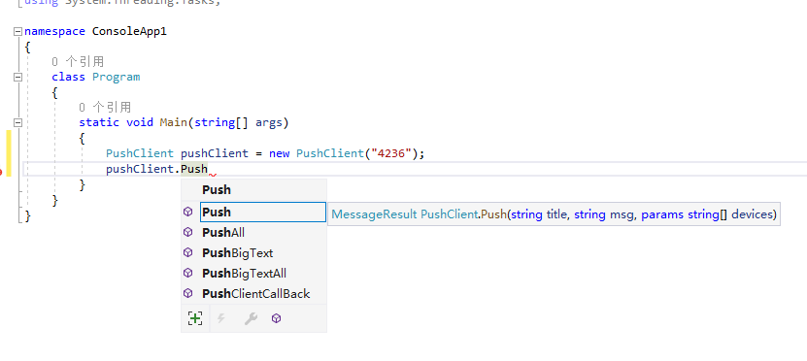Click the ConsoleApp1 namespace name
Viewport: 807px width, 361px height.
click(130, 31)
